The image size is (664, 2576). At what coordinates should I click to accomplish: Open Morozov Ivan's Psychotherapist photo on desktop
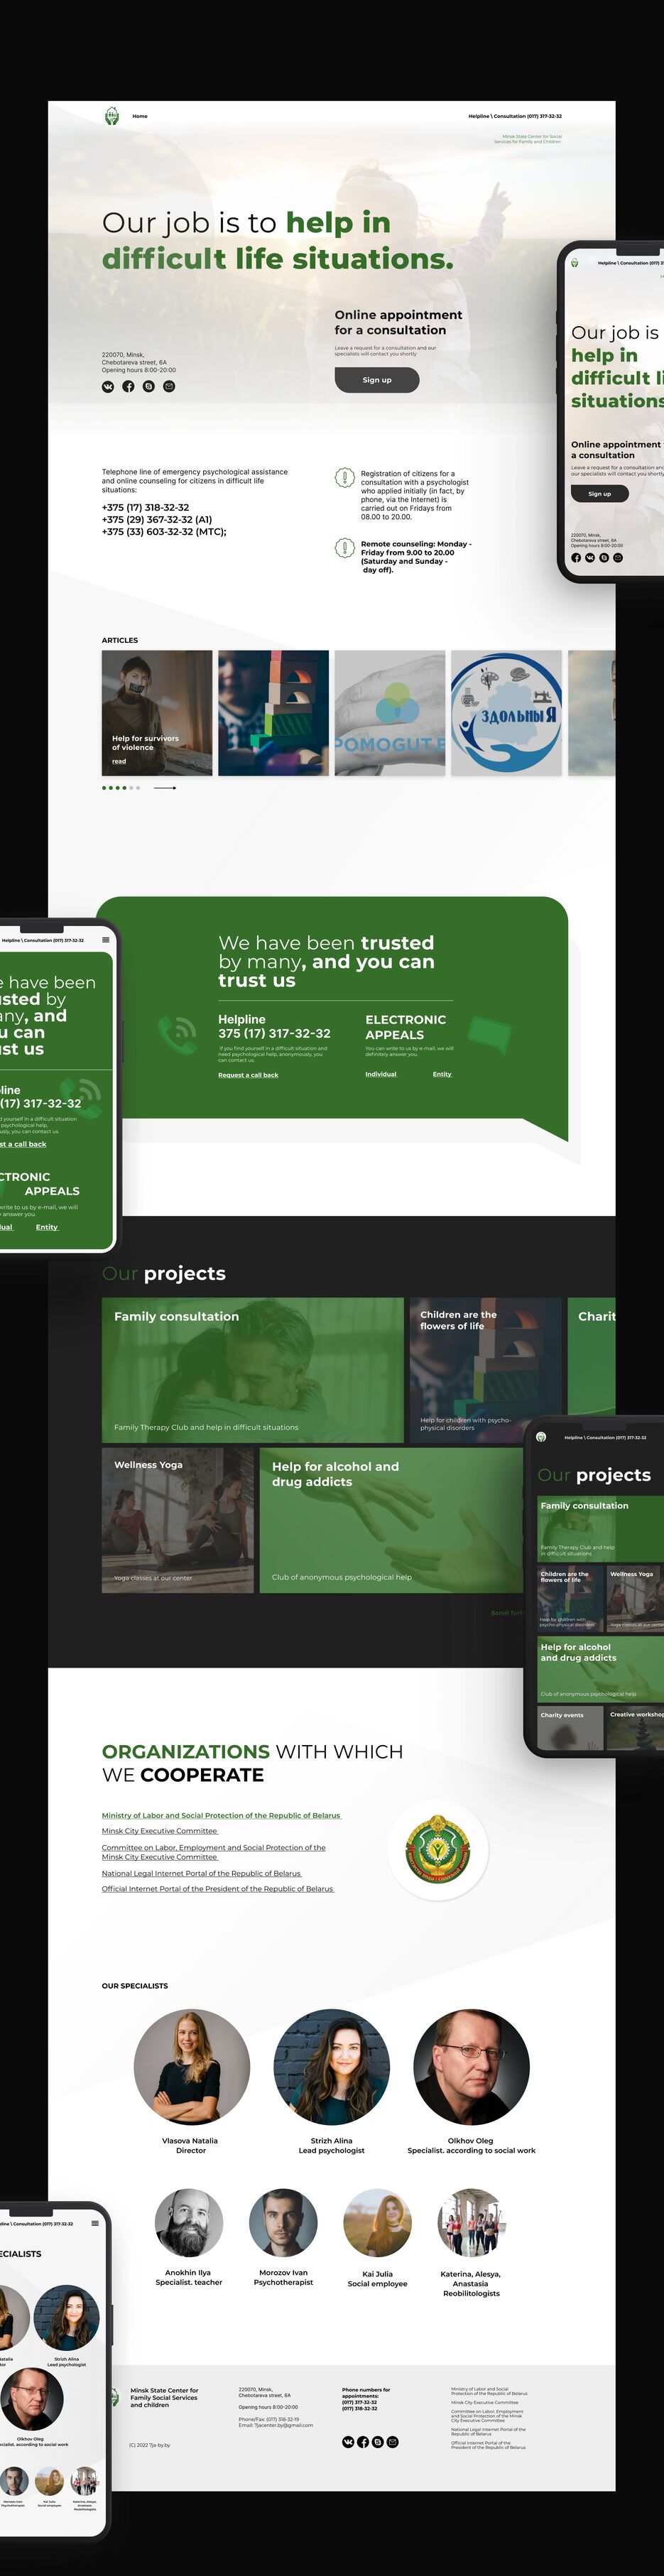tap(283, 2223)
